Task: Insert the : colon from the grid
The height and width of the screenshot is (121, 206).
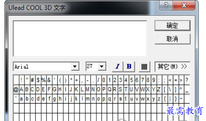Action: coord(159,80)
